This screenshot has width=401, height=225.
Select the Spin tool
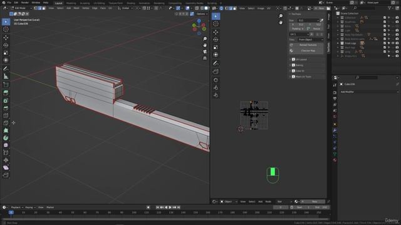pyautogui.click(x=6, y=137)
